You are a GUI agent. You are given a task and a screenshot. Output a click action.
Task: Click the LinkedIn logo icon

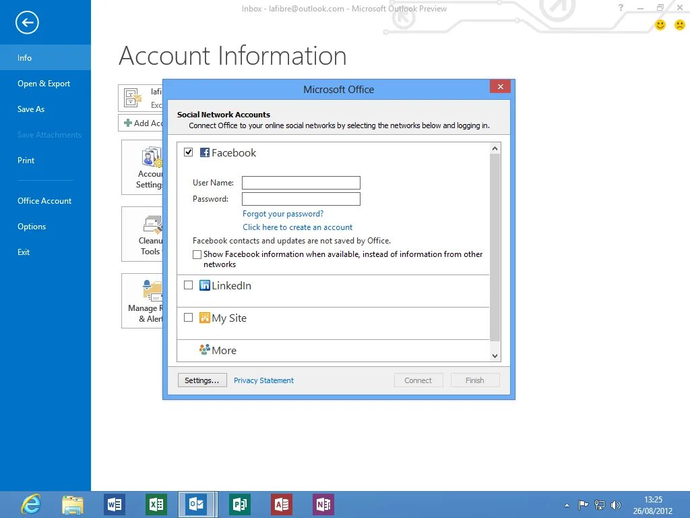coord(205,285)
